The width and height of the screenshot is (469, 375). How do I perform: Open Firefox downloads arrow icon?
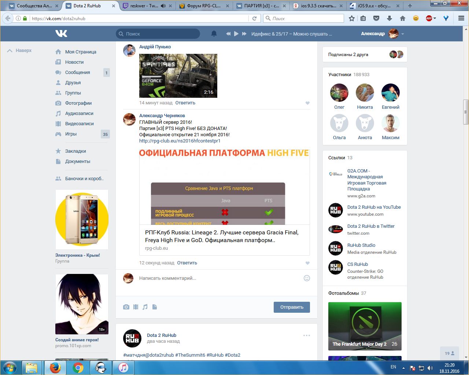point(389,18)
